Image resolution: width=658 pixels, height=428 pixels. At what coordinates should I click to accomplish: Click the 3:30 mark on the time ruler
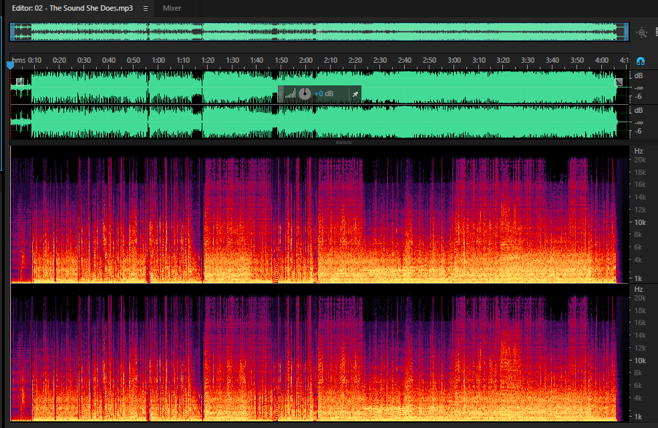coord(528,60)
